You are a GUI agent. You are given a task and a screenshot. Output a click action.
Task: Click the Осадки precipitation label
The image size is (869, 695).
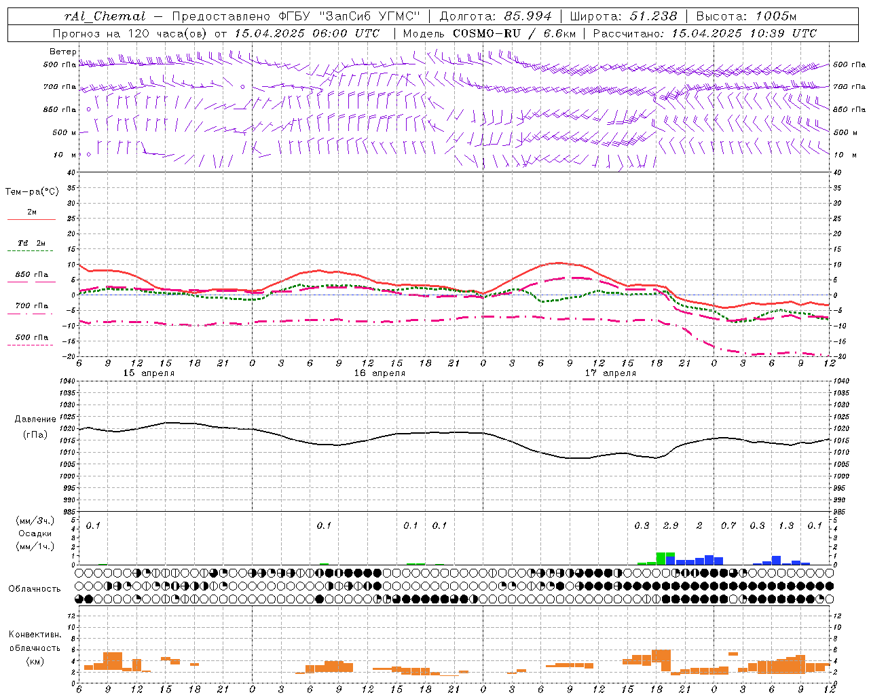click(35, 533)
